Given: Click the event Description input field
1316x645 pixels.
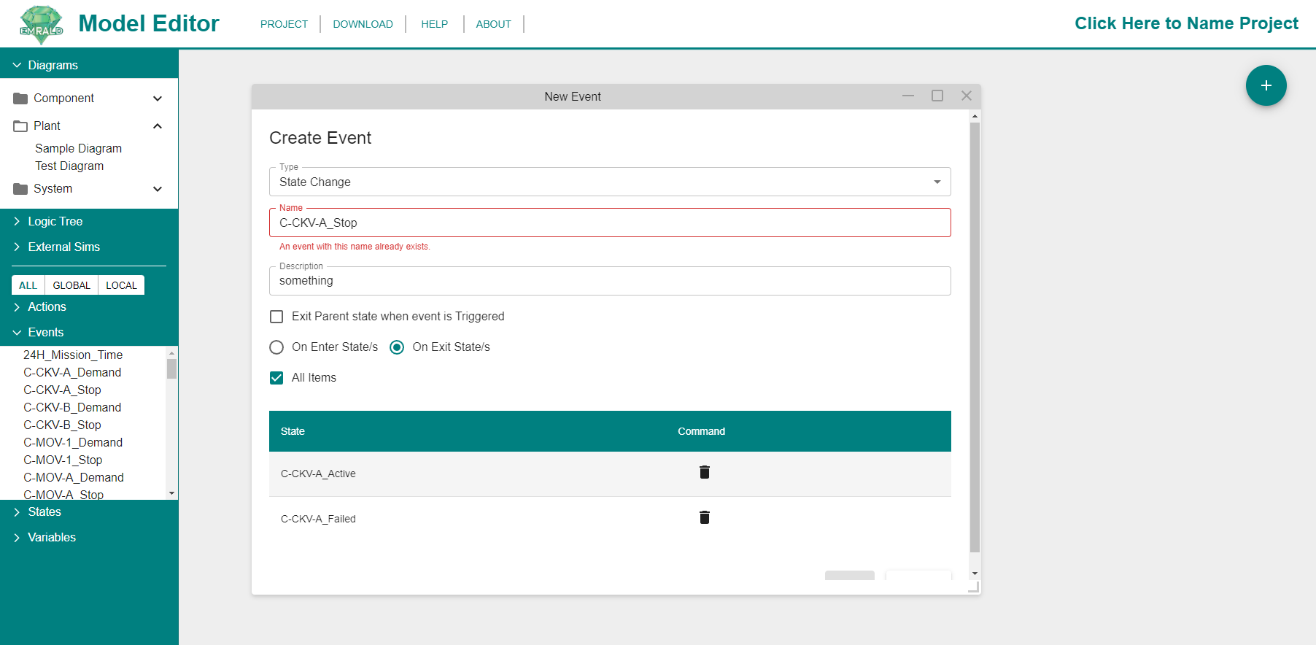Looking at the screenshot, I should (609, 281).
